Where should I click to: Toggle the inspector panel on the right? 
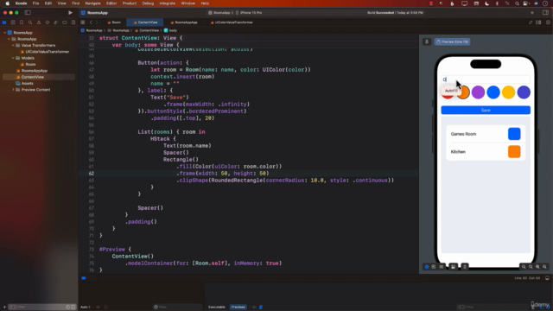[545, 13]
